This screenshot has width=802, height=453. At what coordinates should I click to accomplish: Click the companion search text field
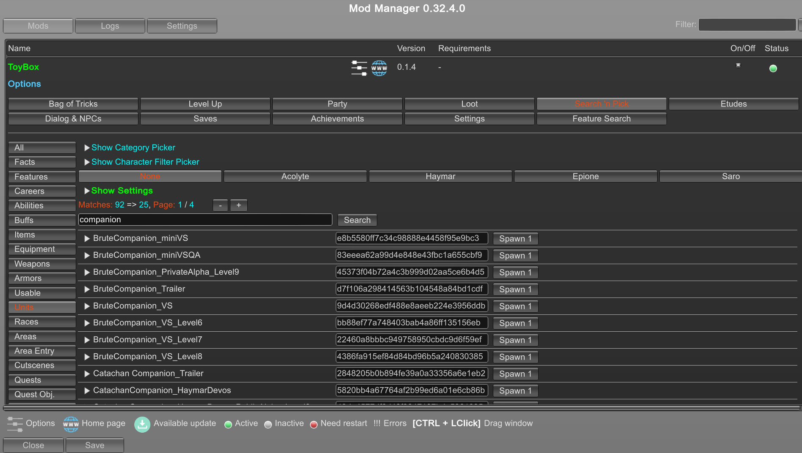205,220
